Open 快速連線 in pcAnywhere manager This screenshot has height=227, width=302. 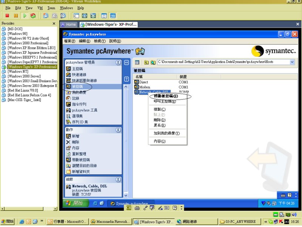(x=76, y=75)
